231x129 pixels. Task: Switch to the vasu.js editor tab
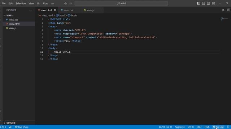(x=91, y=10)
